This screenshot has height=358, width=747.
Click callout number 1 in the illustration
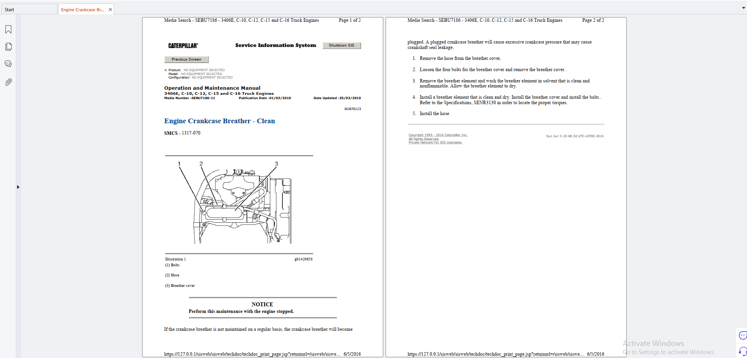179,164
